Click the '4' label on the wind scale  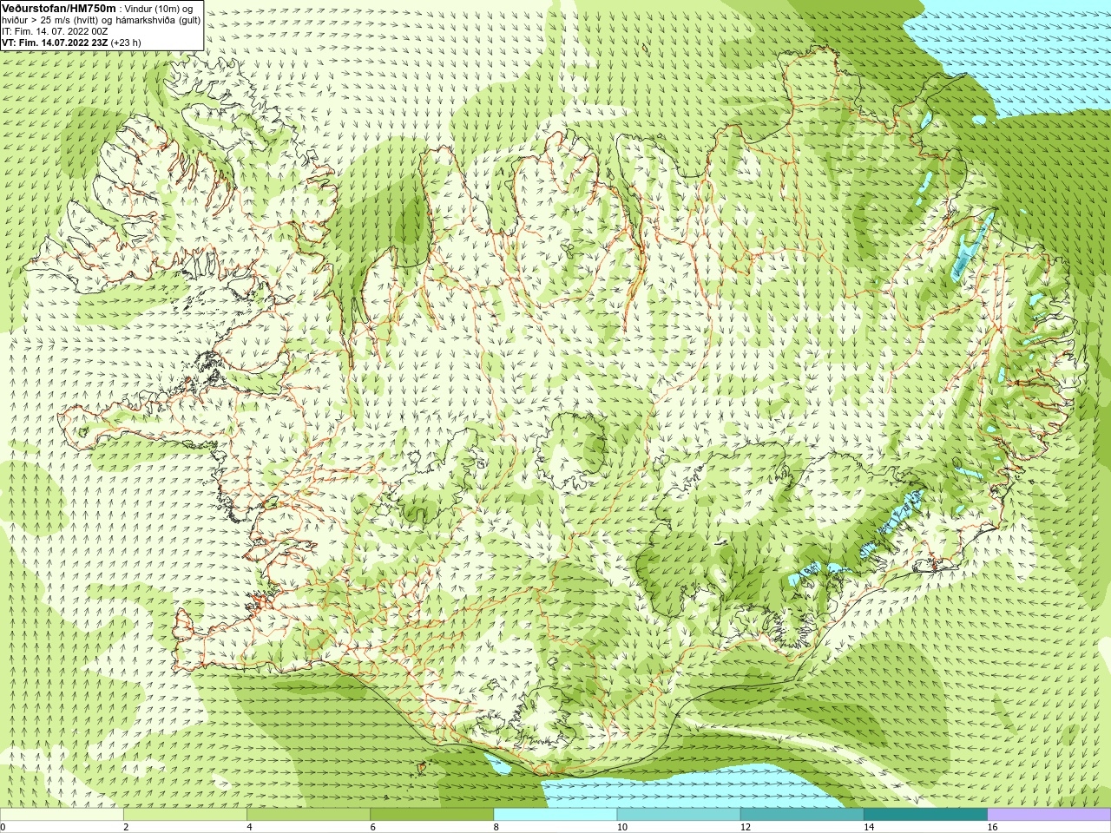coord(249,827)
